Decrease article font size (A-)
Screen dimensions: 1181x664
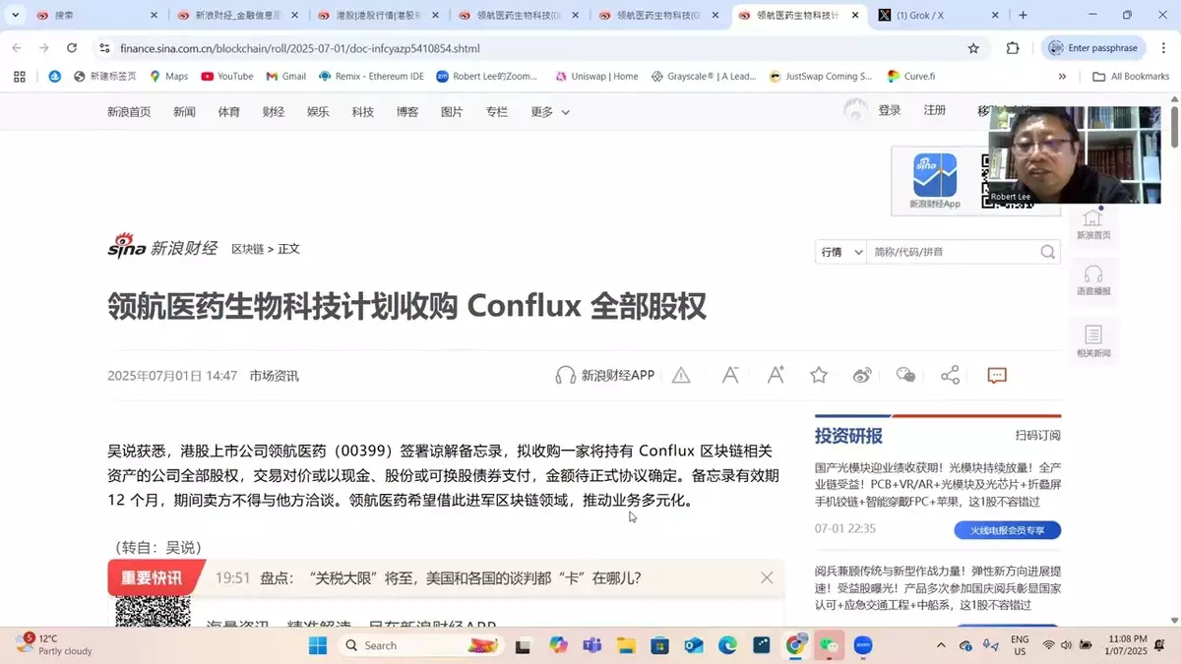point(730,375)
